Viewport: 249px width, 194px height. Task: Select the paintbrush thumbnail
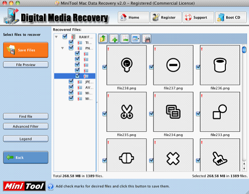220,155
